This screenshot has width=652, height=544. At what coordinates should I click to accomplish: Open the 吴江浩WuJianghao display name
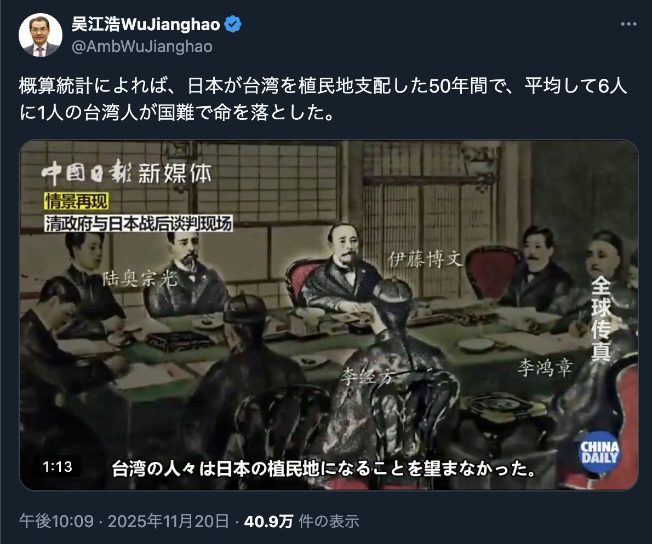[x=146, y=24]
